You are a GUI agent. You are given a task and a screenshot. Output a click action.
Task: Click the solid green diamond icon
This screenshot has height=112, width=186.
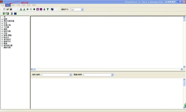34,9
